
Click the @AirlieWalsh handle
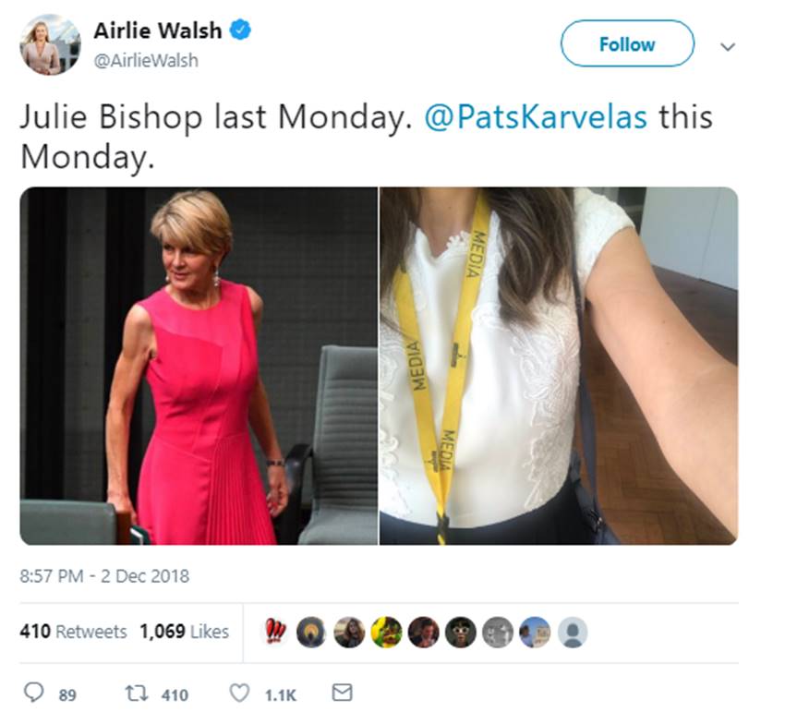(146, 61)
